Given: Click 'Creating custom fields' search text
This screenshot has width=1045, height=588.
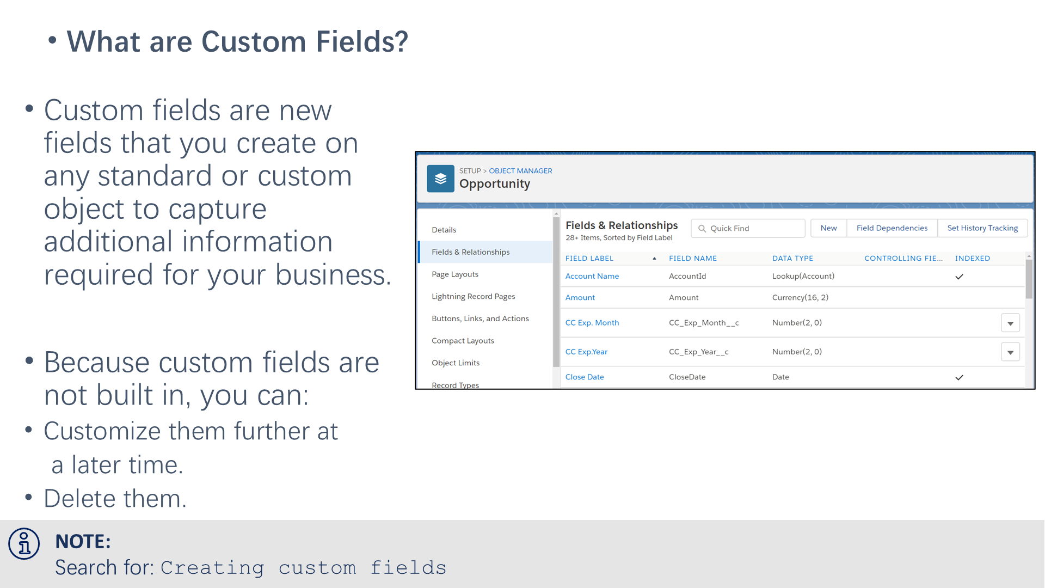Looking at the screenshot, I should [303, 568].
